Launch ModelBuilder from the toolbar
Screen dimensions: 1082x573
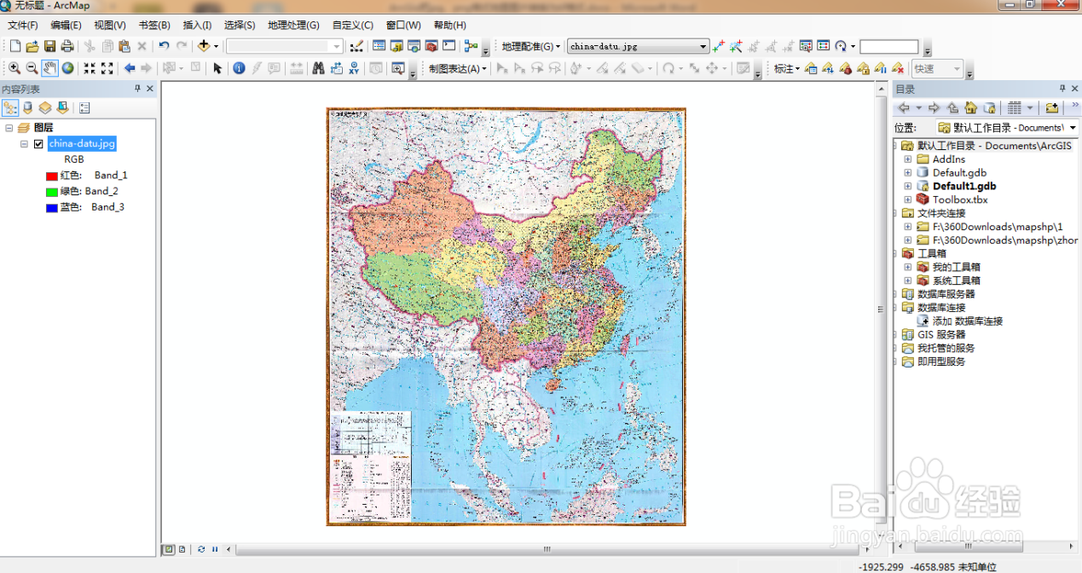click(471, 46)
